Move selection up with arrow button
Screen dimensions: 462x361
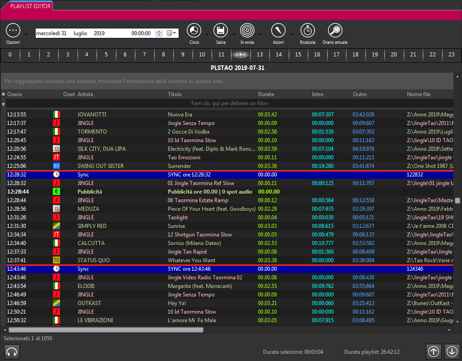click(x=434, y=352)
